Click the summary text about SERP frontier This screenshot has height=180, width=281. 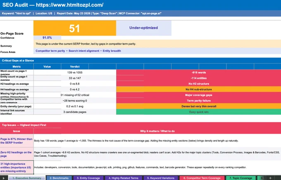click(x=86, y=44)
